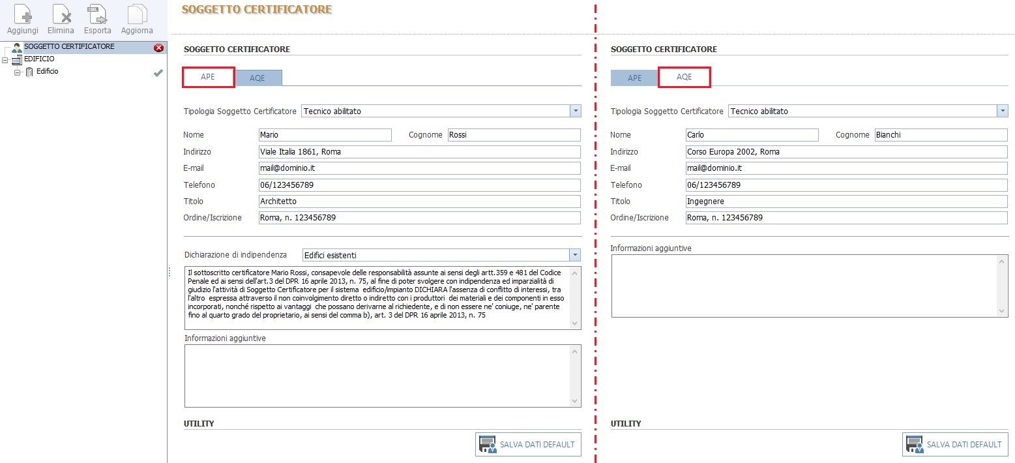Select SOGGETTO CERTIFICATORE tree node
Viewport: 1015px width, 463px height.
(x=69, y=47)
